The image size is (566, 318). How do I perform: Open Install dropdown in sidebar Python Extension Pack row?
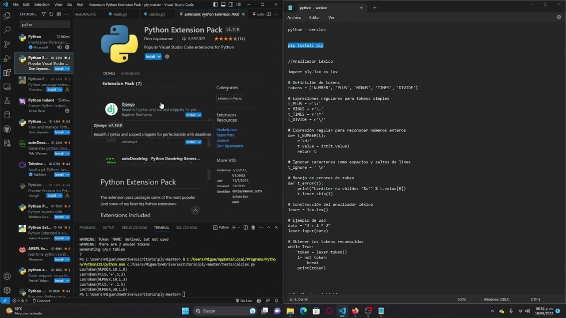tap(68, 68)
